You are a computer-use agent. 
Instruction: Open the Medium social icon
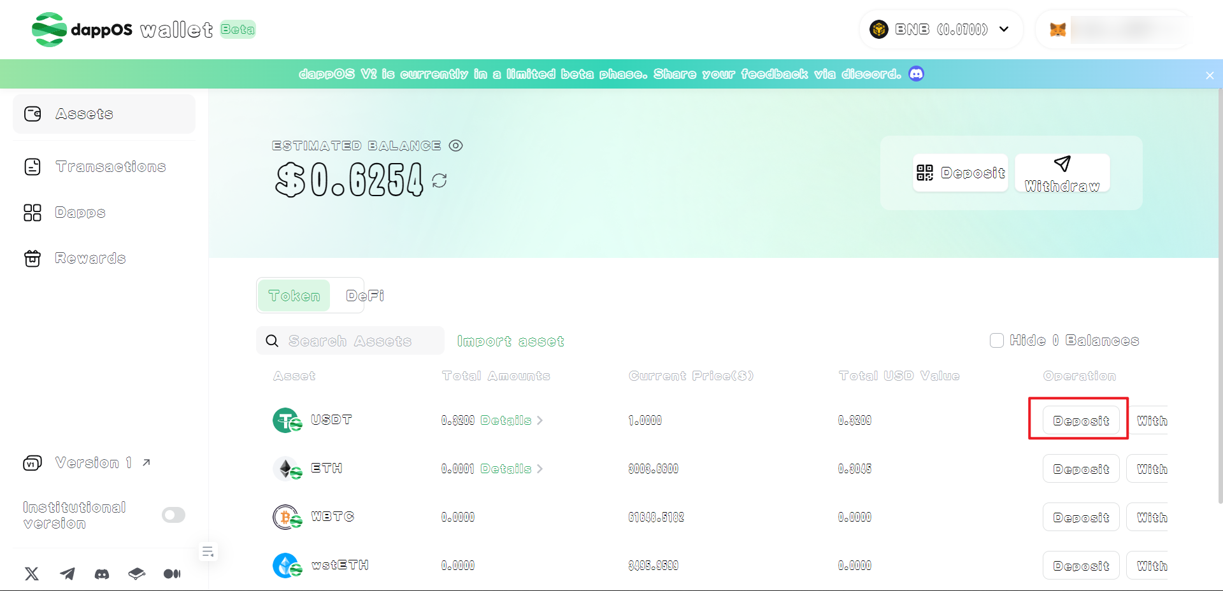click(x=172, y=574)
